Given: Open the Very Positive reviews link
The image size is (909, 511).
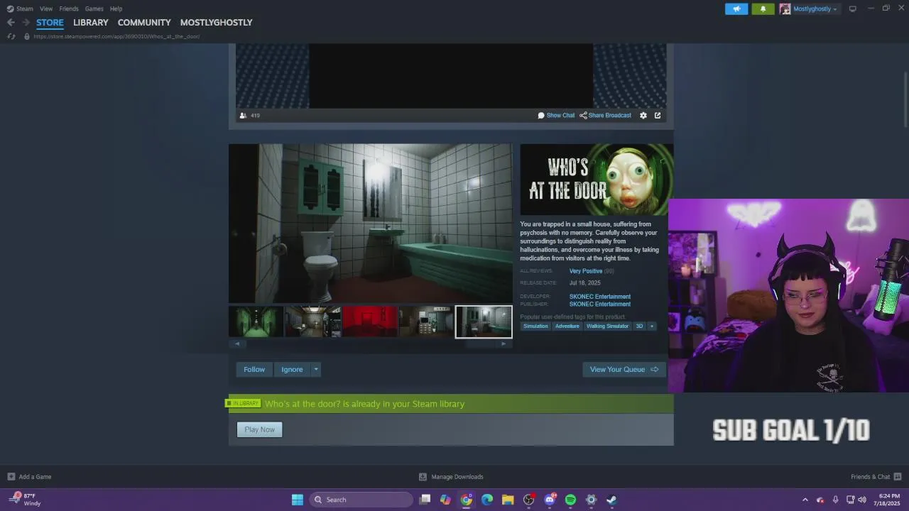Looking at the screenshot, I should (x=586, y=271).
